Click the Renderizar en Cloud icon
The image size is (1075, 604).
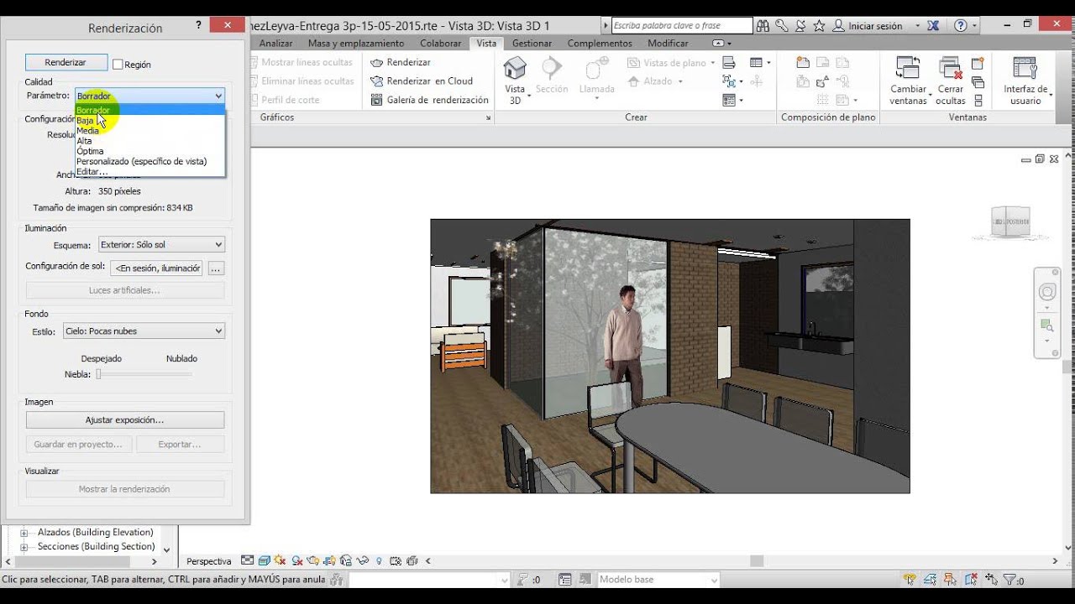(377, 81)
